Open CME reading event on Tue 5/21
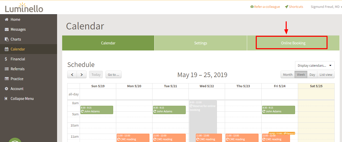 [169, 138]
